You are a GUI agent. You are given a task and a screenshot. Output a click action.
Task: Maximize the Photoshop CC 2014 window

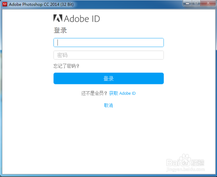[x=196, y=3]
